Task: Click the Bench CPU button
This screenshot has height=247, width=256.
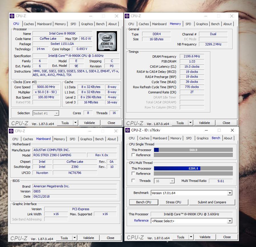Action: (x=144, y=202)
